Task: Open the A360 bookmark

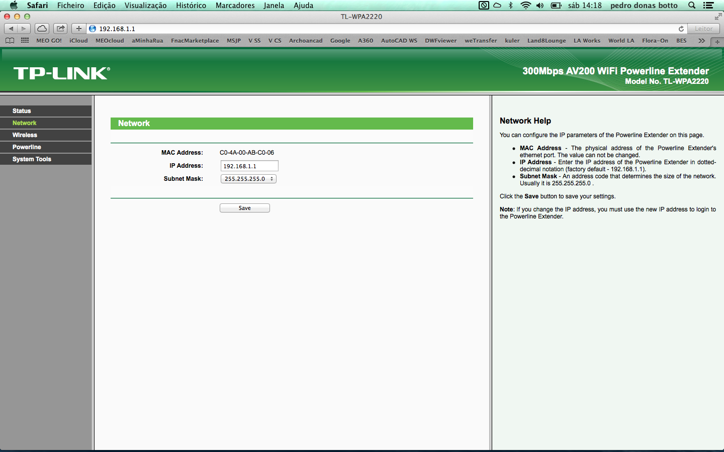Action: (x=366, y=41)
